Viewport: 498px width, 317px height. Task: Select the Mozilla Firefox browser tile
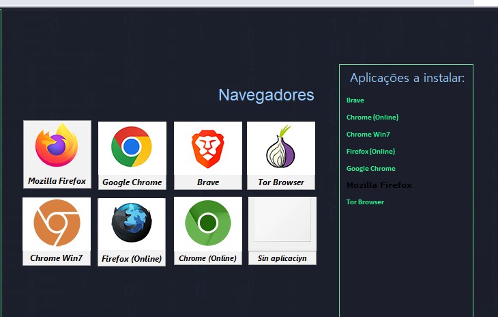(x=57, y=154)
